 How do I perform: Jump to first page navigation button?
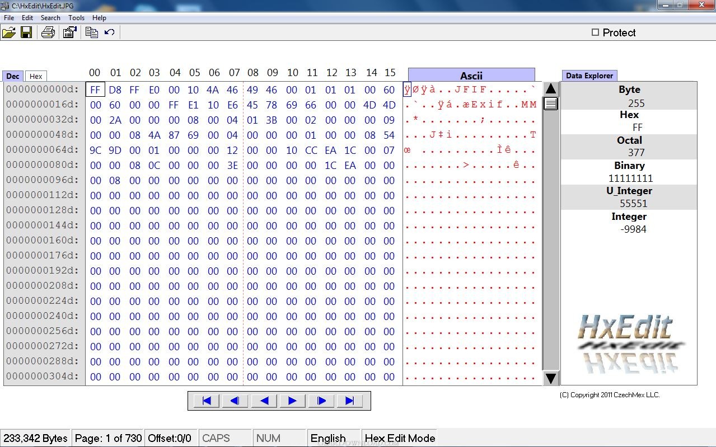coord(207,401)
